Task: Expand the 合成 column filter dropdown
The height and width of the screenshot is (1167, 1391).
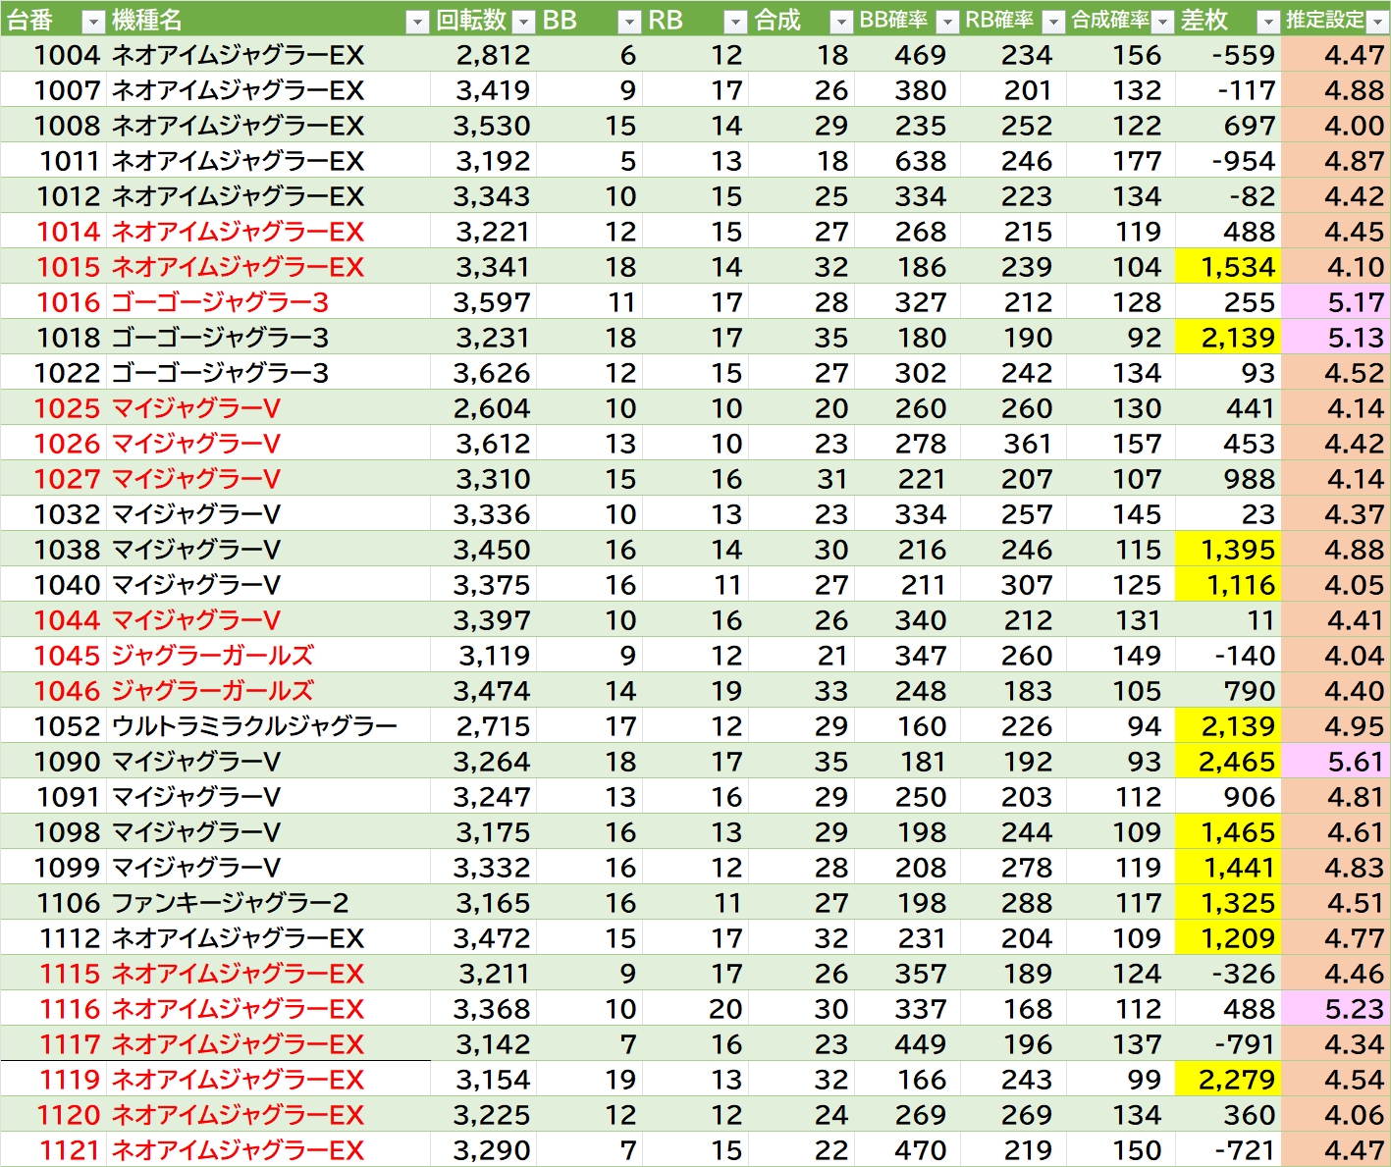Action: tap(841, 22)
